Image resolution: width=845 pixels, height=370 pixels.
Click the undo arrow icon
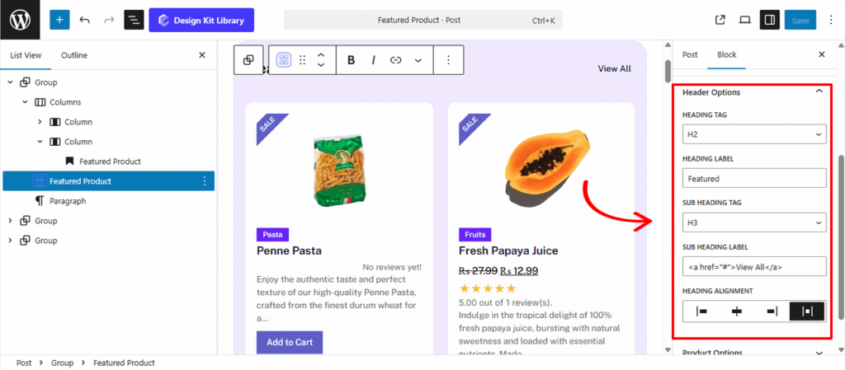click(84, 20)
